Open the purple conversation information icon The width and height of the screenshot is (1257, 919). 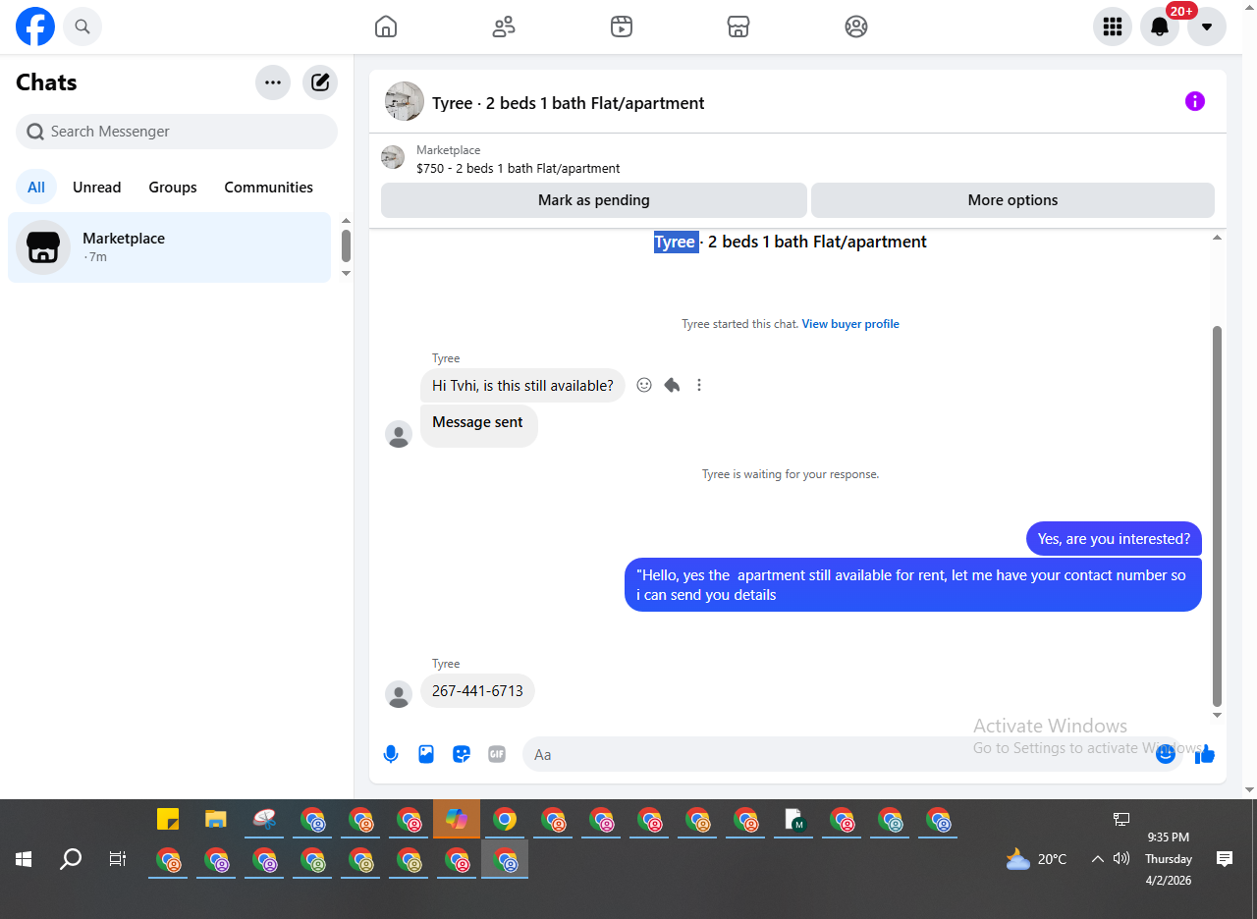pos(1195,101)
